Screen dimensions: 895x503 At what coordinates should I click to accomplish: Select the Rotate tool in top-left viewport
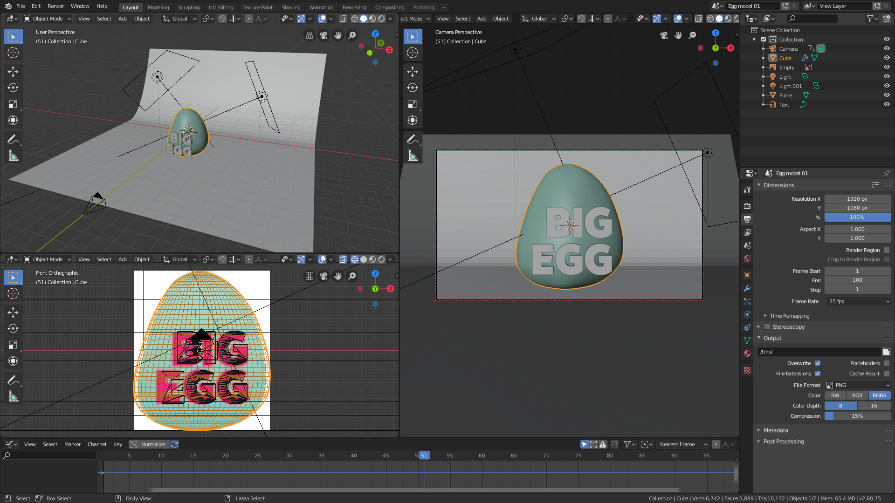click(x=13, y=88)
